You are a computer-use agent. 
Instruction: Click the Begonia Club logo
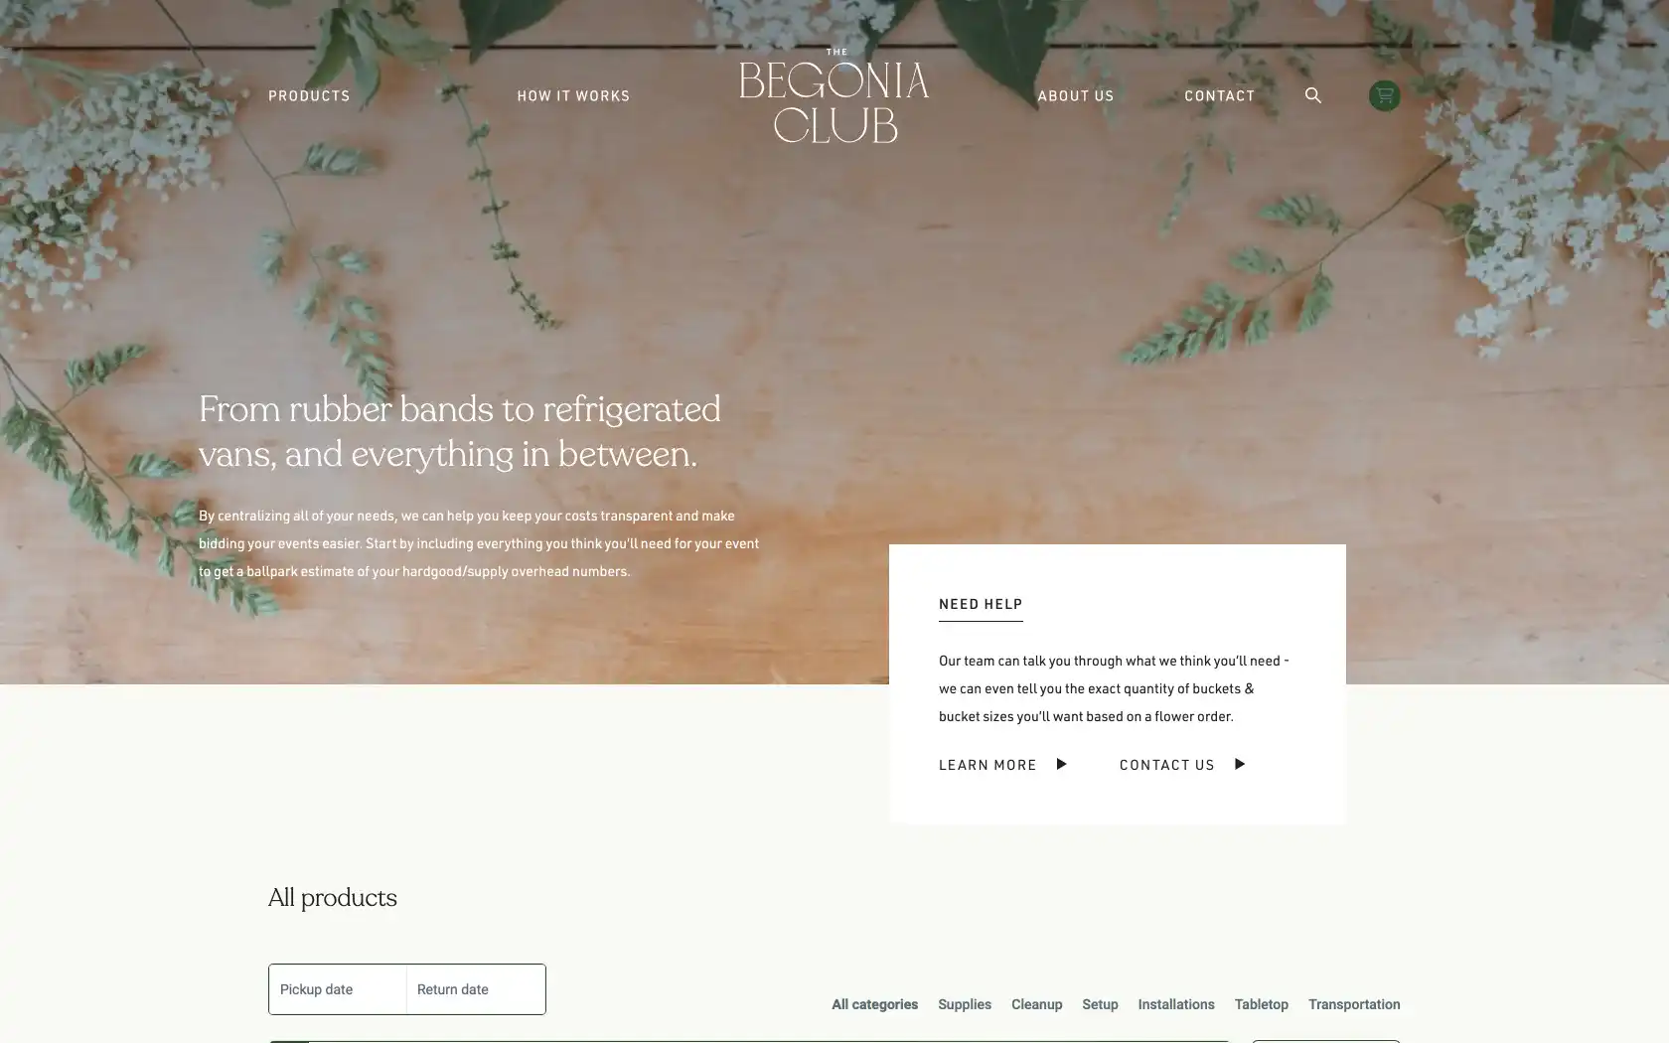834,95
